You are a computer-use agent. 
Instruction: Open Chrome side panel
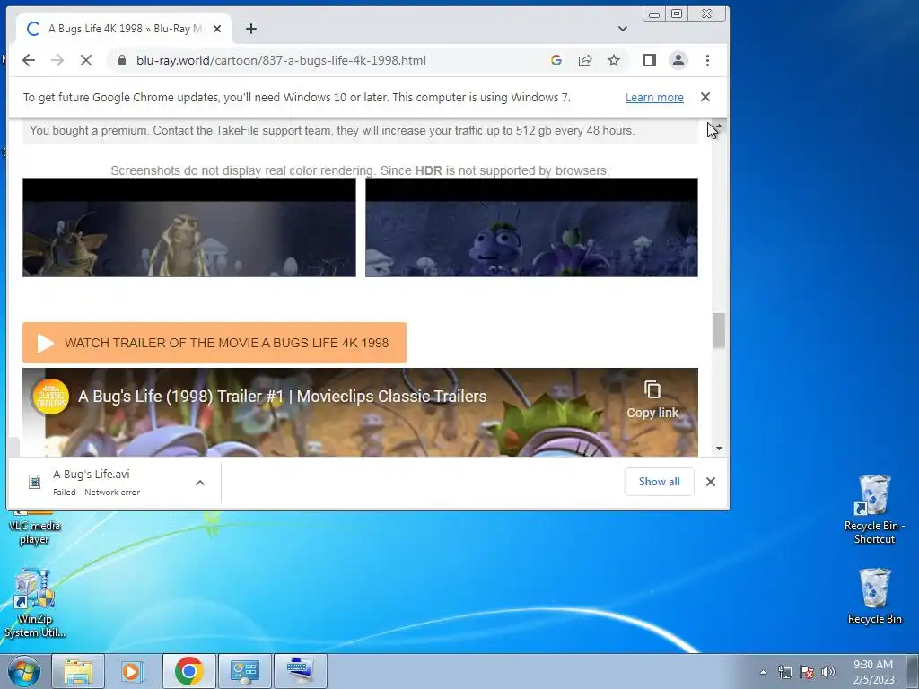650,60
